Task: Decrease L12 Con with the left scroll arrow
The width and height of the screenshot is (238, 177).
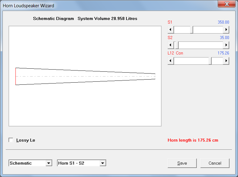Action: [171, 61]
